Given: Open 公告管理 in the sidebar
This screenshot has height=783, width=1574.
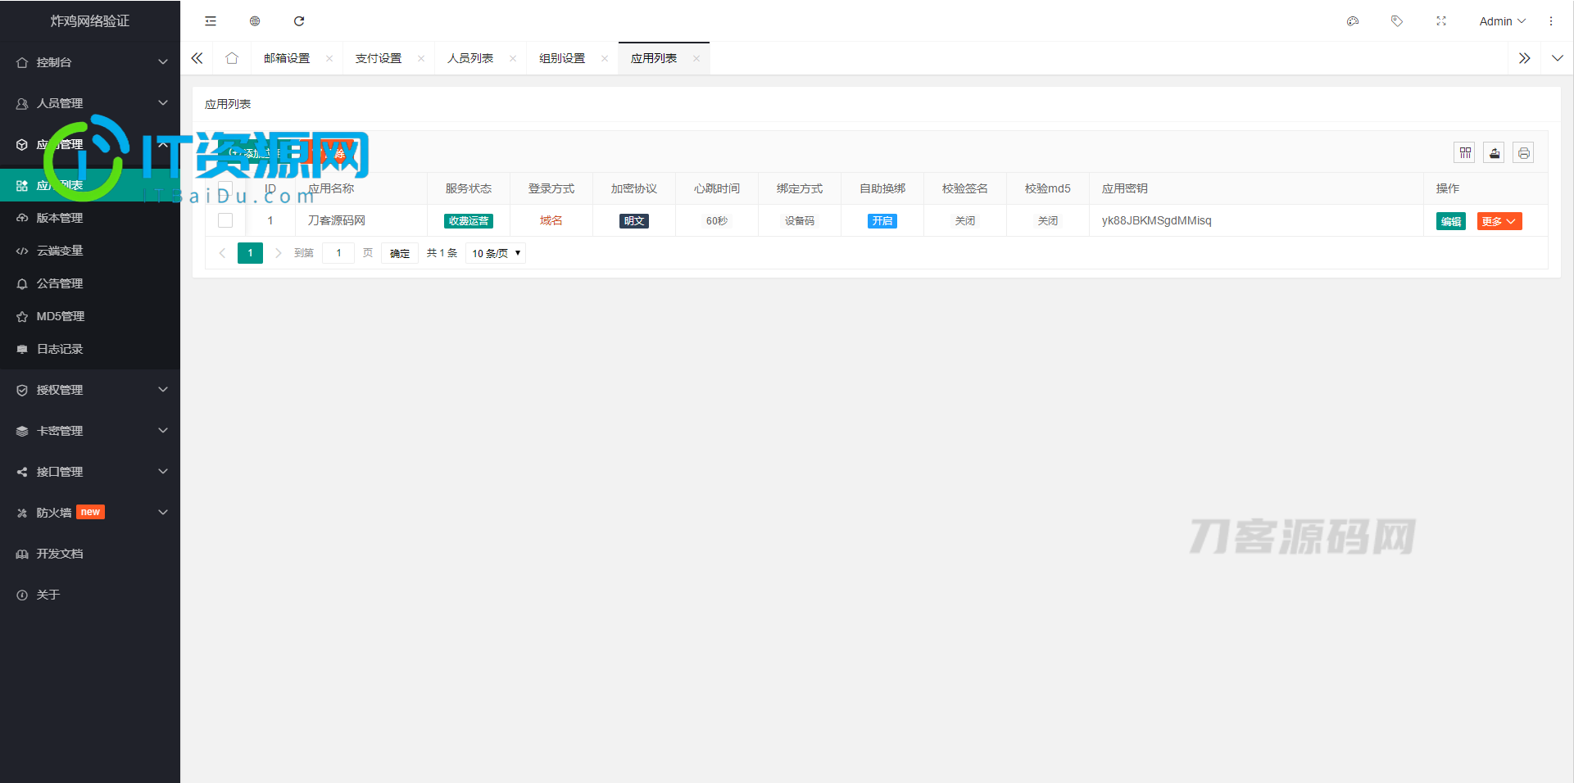Looking at the screenshot, I should pyautogui.click(x=90, y=283).
